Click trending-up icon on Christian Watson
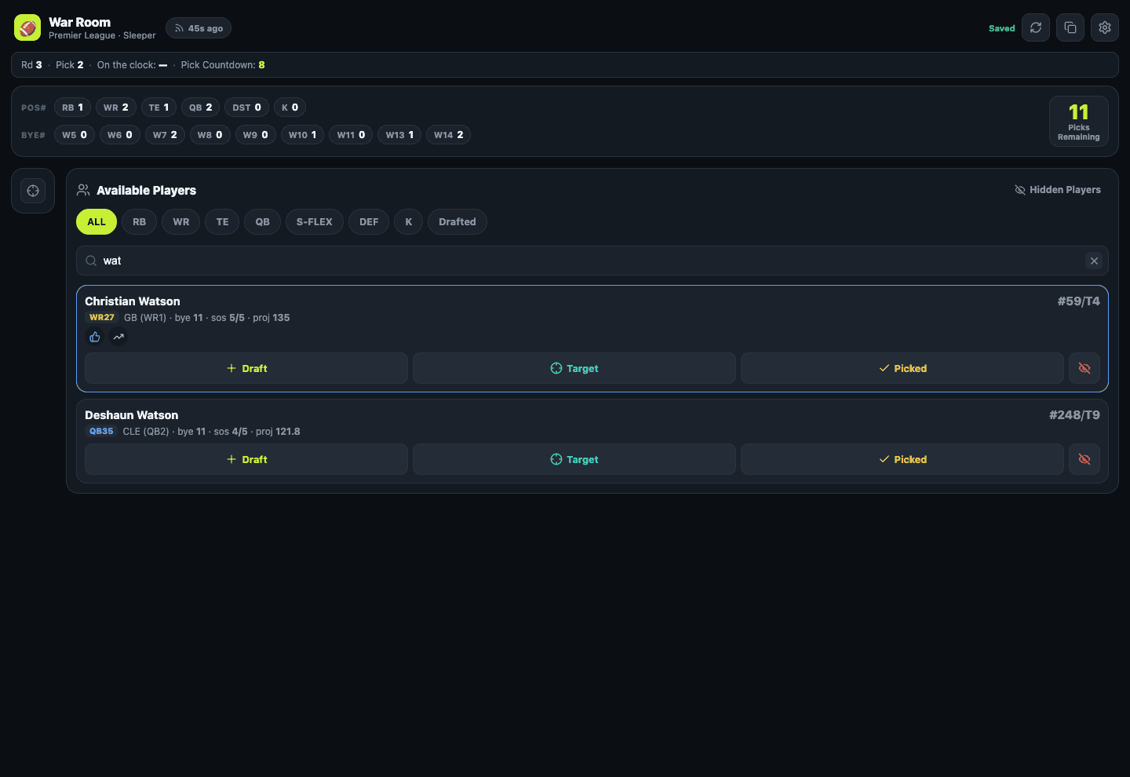Viewport: 1130px width, 777px height. pyautogui.click(x=118, y=337)
